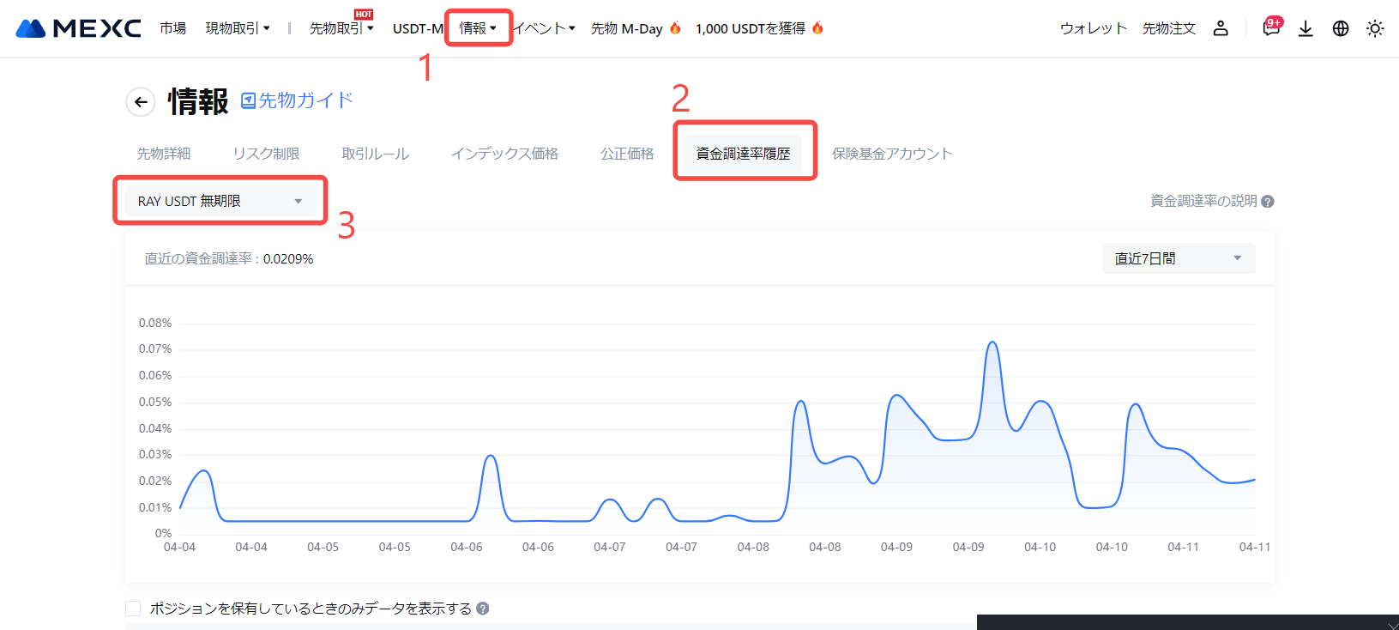Click the back arrow next to 情報

(141, 102)
